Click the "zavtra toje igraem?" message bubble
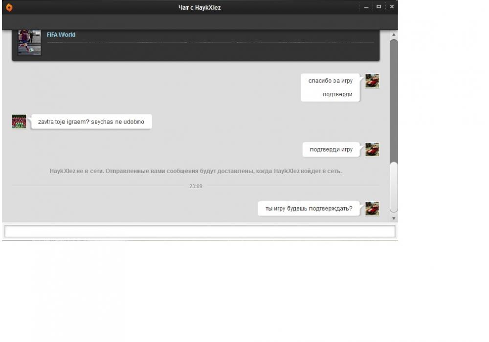489x342 pixels. coord(91,122)
